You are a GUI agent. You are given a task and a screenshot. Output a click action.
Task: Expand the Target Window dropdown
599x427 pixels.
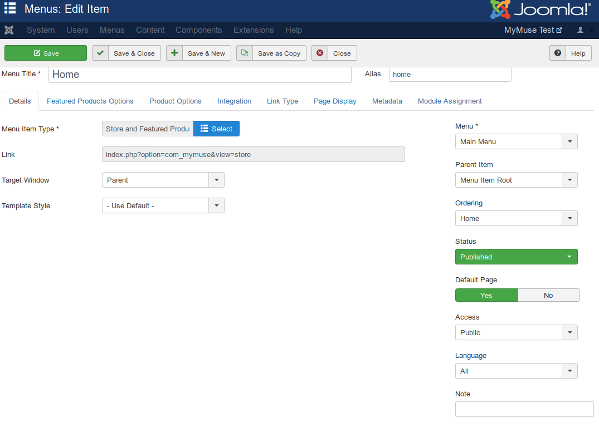coord(163,180)
